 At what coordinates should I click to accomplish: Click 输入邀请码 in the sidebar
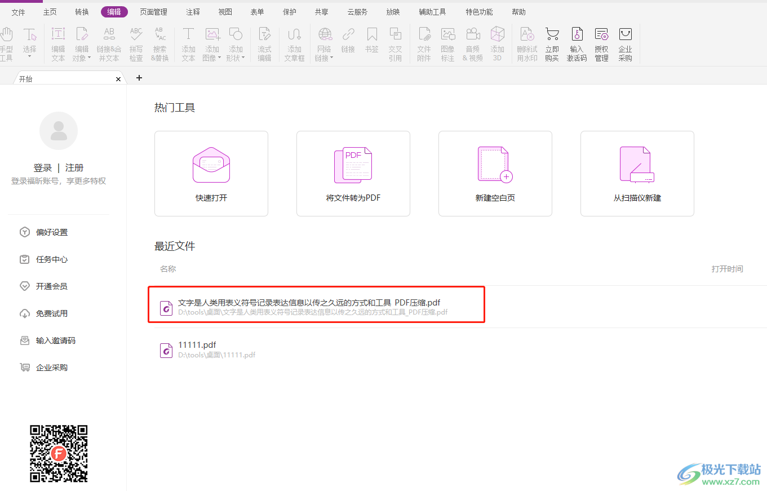(47, 340)
